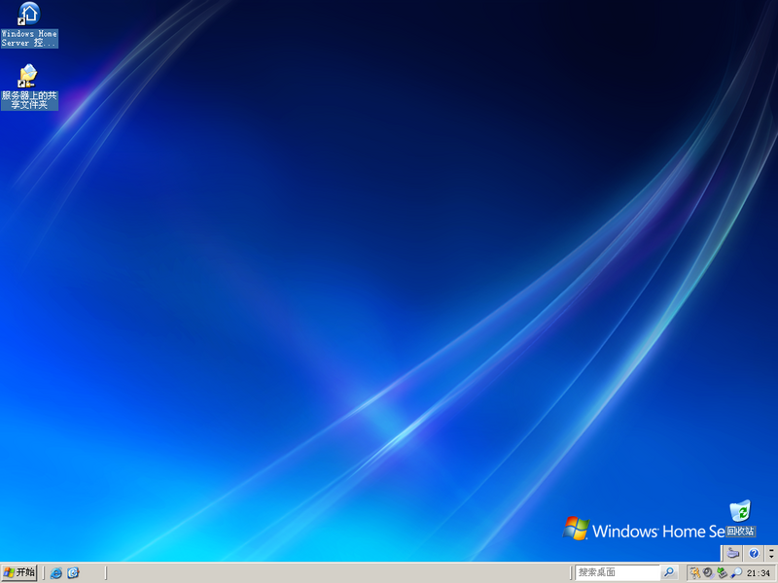Click the Windows flag on the Start button
This screenshot has height=583, width=778.
(8, 572)
